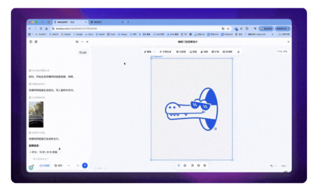Switch to the second browser tab
327x194 pixels.
click(x=107, y=22)
